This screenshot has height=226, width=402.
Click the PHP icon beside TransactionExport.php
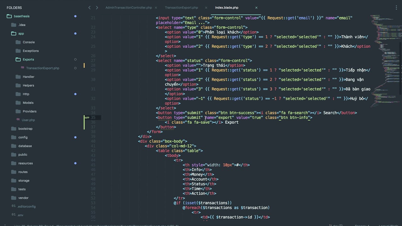pos(22,67)
